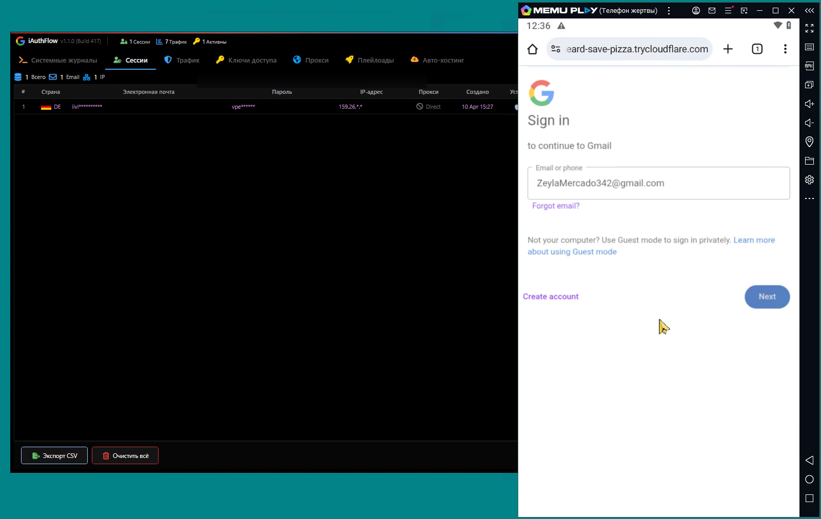Click the APK install icon in the MEmu sidebar
Image resolution: width=821 pixels, height=519 pixels.
click(x=809, y=66)
